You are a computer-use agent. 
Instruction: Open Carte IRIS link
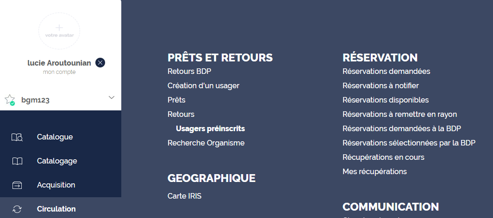click(185, 196)
